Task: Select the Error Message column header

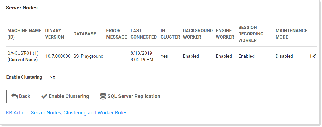Action: coord(116,34)
